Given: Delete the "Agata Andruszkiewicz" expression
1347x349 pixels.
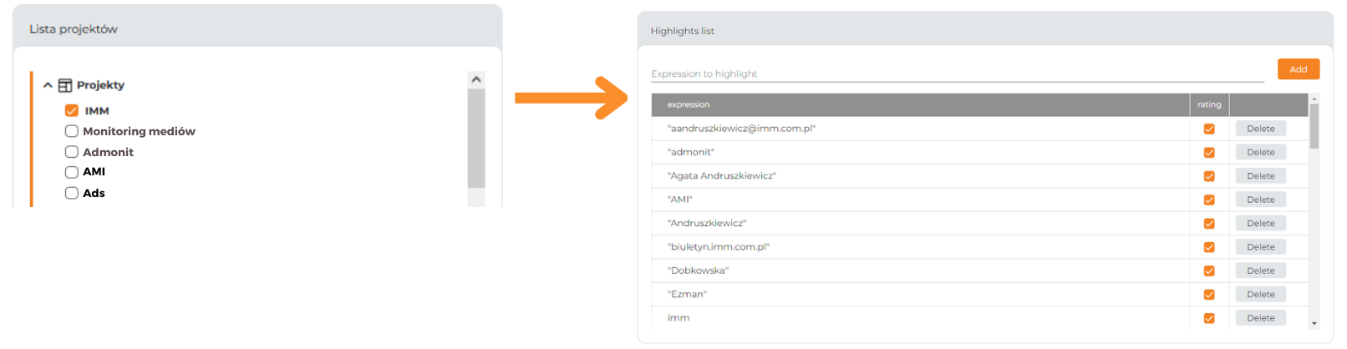Looking at the screenshot, I should pyautogui.click(x=1261, y=176).
